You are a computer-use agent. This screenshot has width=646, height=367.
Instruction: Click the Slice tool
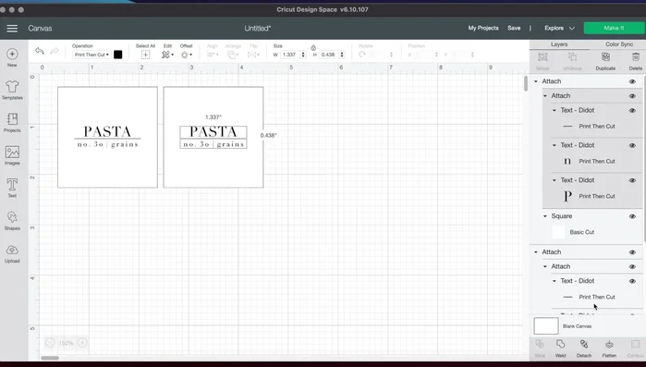(x=540, y=349)
